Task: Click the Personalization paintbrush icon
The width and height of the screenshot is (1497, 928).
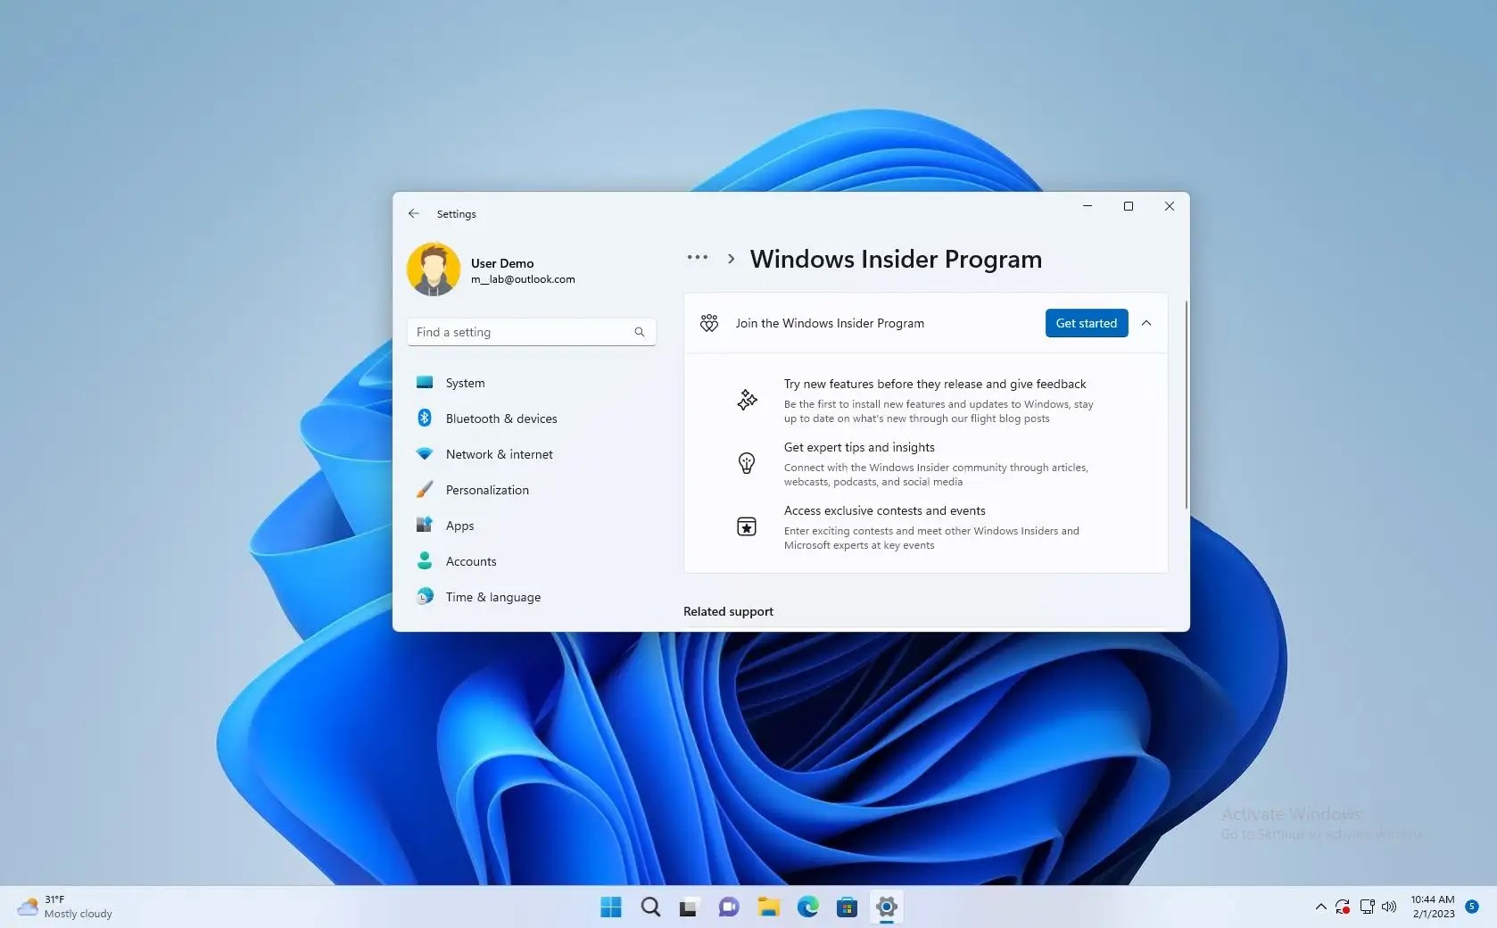Action: point(424,489)
